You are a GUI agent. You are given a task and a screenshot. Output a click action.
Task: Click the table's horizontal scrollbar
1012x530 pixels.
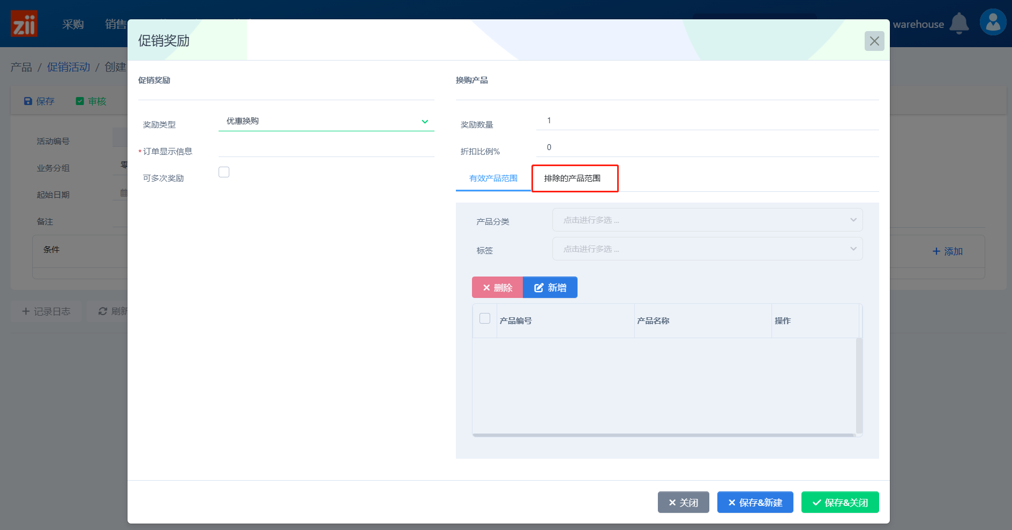click(664, 435)
